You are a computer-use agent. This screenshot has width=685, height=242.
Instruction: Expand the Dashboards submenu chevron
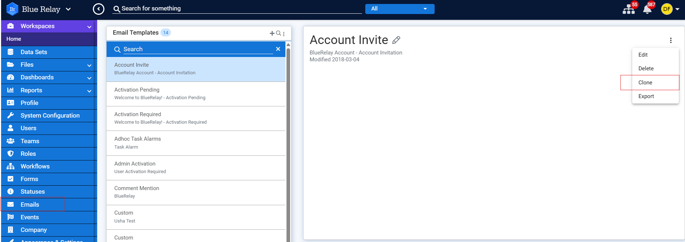[x=89, y=78]
